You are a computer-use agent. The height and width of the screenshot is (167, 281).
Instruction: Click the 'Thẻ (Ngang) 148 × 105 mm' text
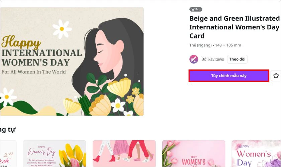(x=215, y=45)
